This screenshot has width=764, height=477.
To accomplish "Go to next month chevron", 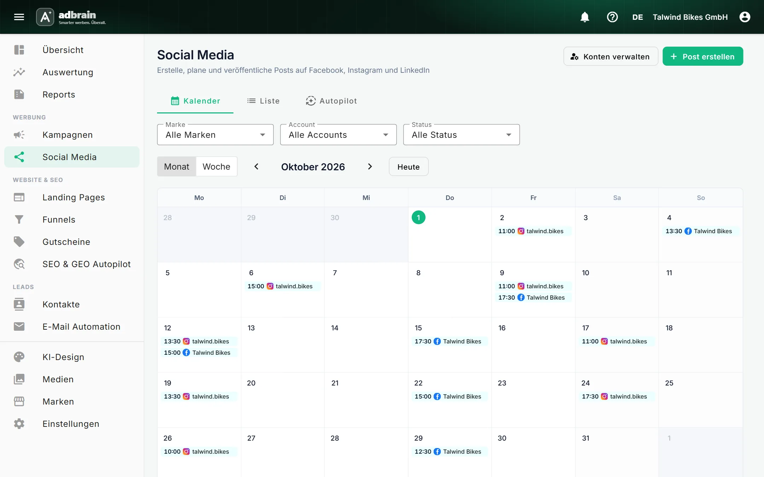I will 370,166.
